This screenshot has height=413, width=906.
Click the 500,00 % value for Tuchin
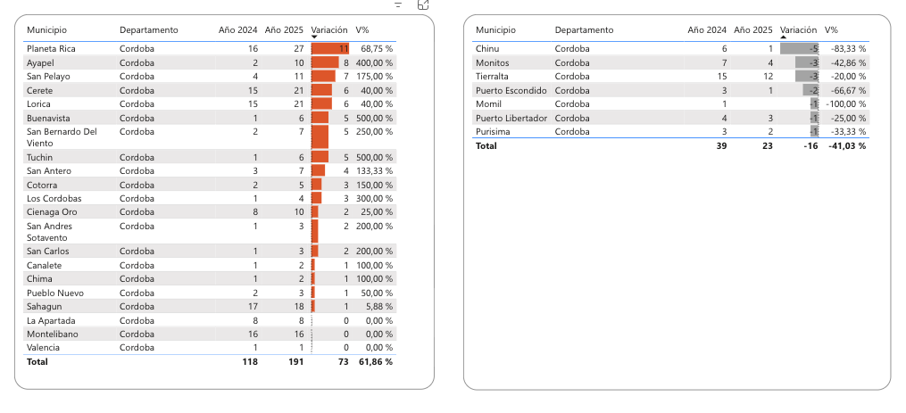(374, 157)
